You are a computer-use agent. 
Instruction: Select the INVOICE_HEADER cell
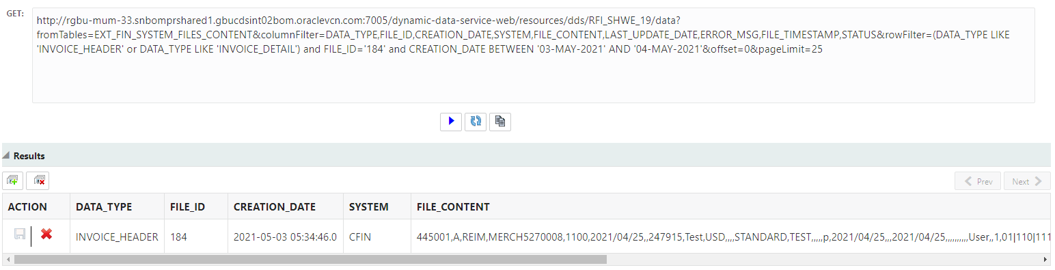click(118, 237)
